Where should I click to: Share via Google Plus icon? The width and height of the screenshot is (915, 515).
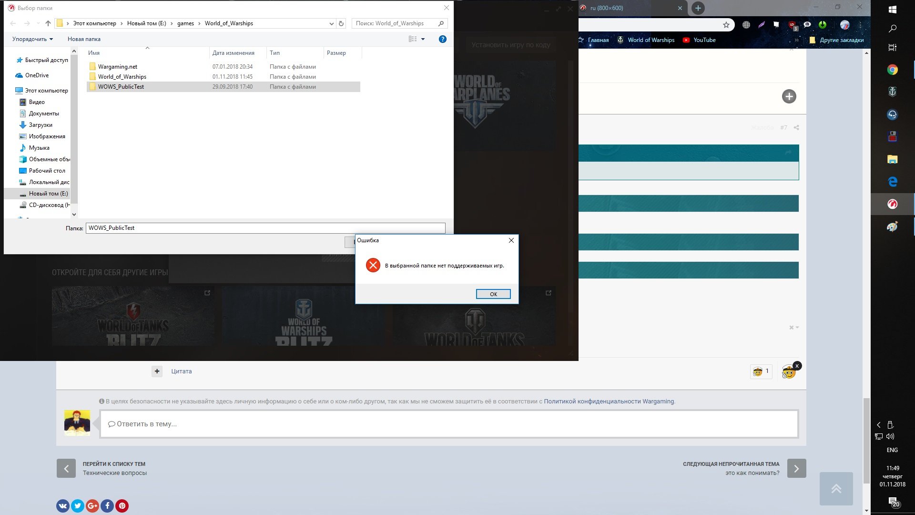(92, 506)
